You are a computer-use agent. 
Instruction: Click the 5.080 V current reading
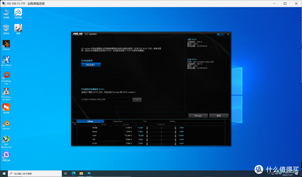(129, 140)
